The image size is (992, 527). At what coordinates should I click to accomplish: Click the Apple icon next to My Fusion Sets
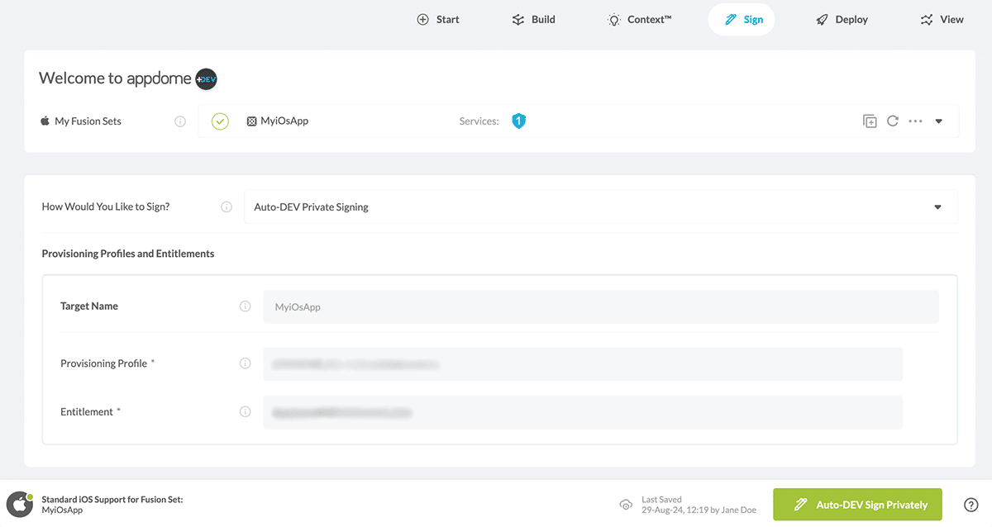point(45,121)
